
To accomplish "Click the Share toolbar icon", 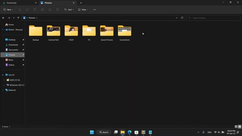I will 50,9.
